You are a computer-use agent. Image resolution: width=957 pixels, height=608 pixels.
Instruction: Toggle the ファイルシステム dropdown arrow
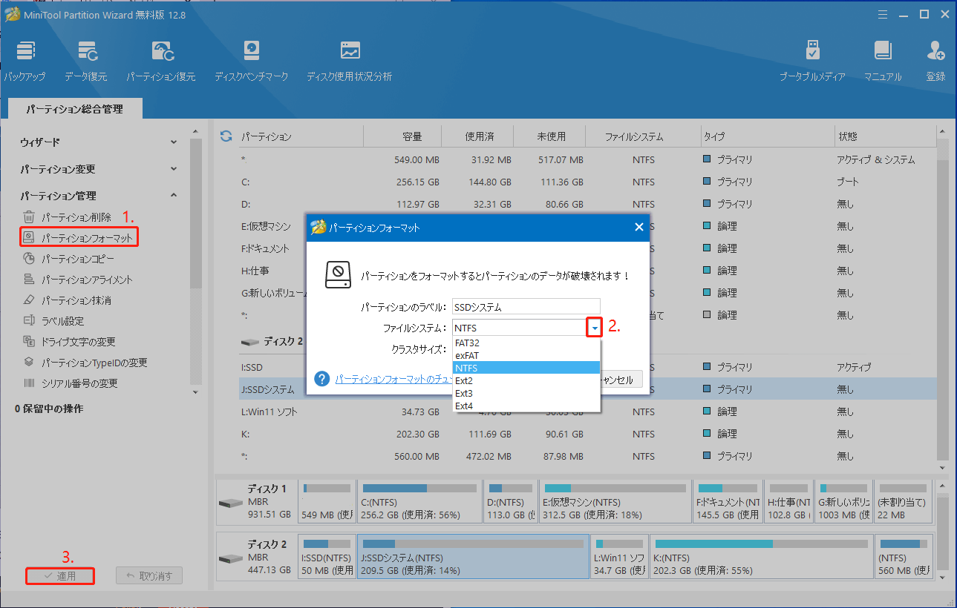click(594, 328)
